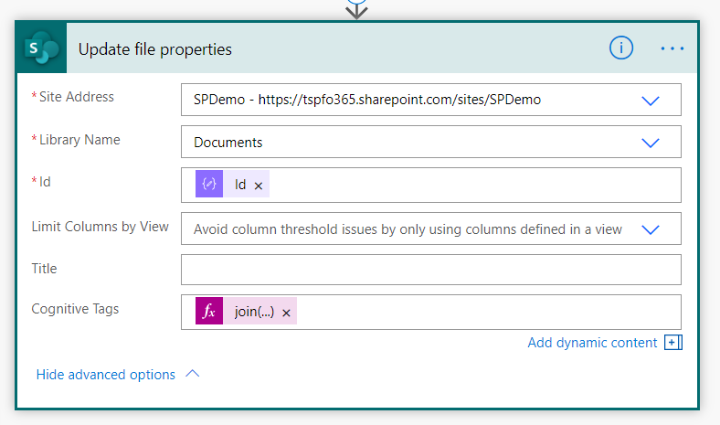The width and height of the screenshot is (720, 425).
Task: Remove the join(...) expression token
Action: [x=286, y=313]
